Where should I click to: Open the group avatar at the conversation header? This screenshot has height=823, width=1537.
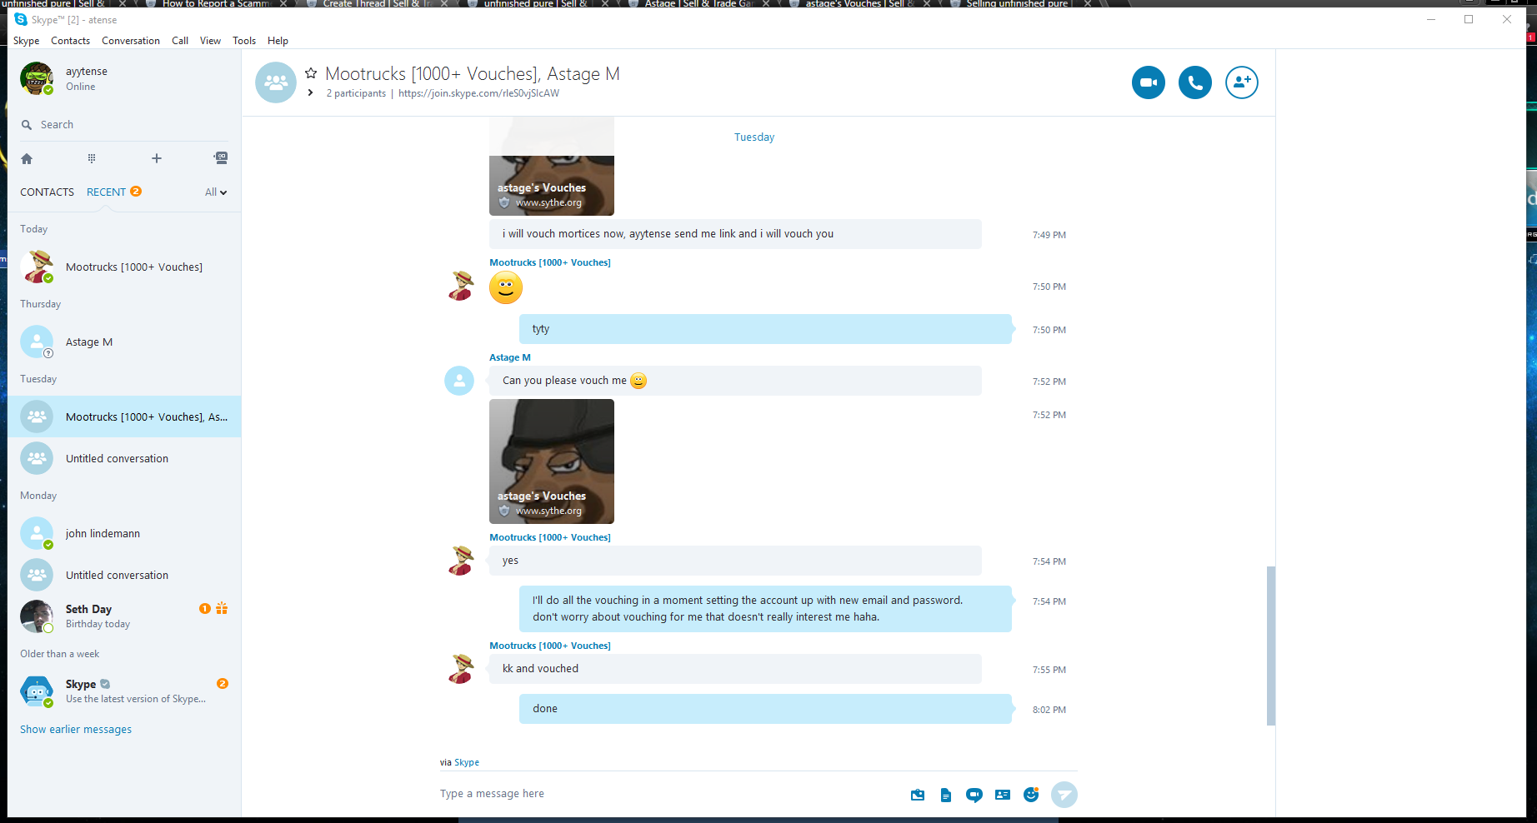(x=276, y=82)
